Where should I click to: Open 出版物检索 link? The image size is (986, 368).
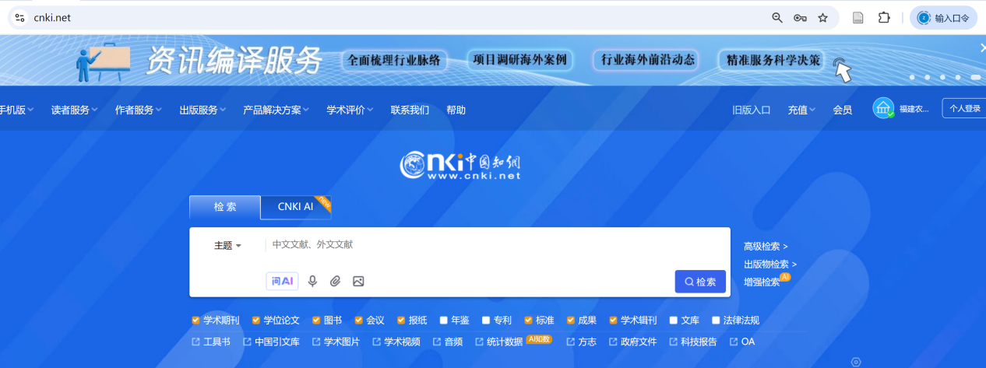click(x=770, y=265)
